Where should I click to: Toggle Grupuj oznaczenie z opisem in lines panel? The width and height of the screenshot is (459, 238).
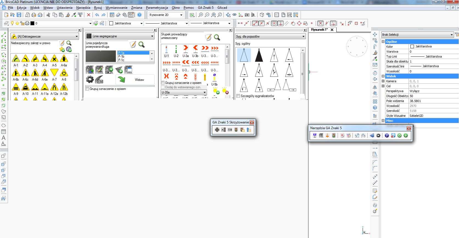(x=87, y=89)
